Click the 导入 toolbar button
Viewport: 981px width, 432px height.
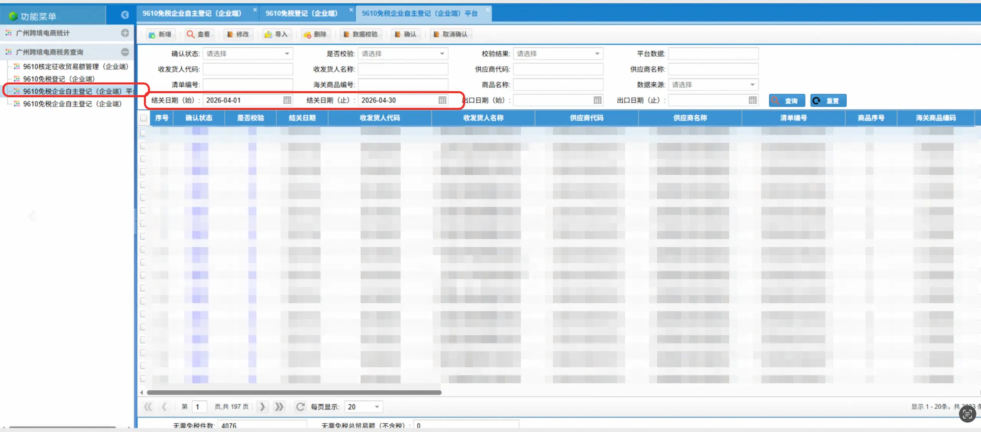(x=276, y=34)
